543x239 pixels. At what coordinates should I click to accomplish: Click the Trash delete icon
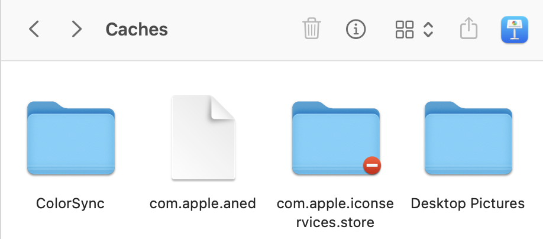click(312, 29)
